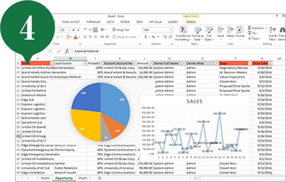Image resolution: width=286 pixels, height=182 pixels.
Task: Switch to the Sheet3 worksheet tab
Action: point(45,178)
